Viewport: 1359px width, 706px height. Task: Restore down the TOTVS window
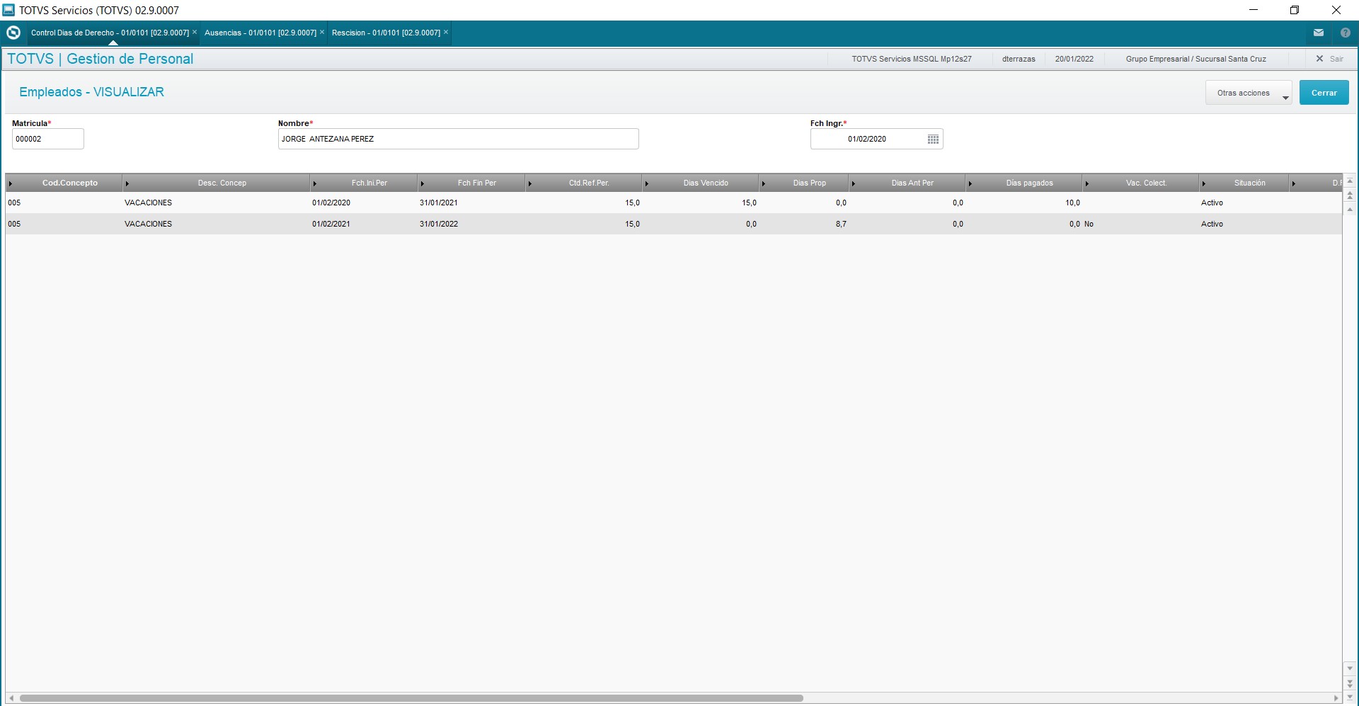tap(1295, 10)
